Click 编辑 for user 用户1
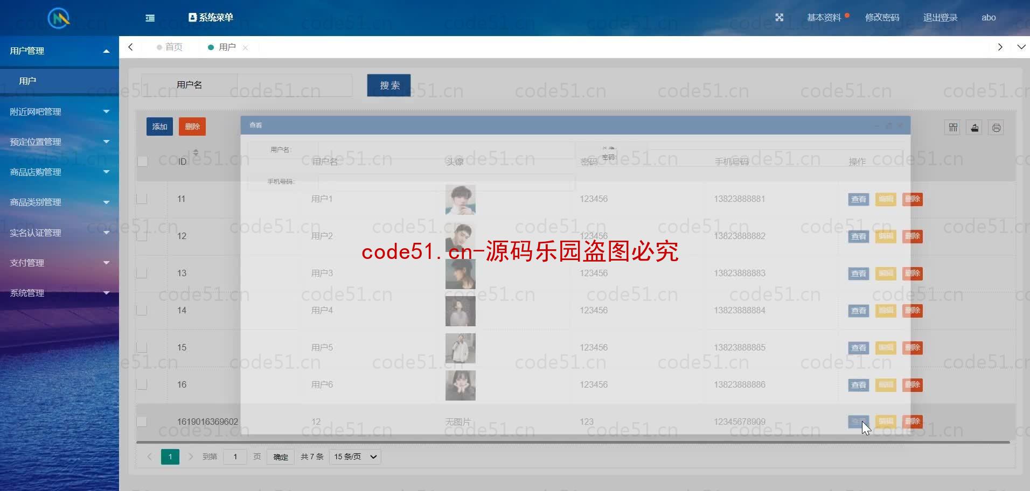 tap(886, 199)
